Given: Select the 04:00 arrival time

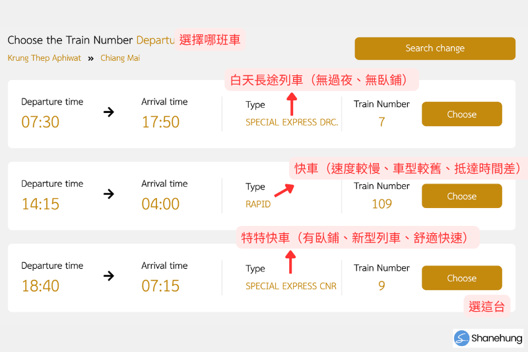Looking at the screenshot, I should (160, 204).
